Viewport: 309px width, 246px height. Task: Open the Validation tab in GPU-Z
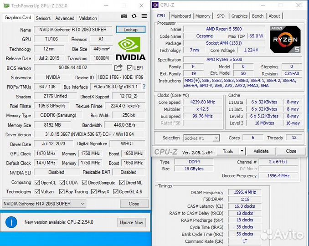click(88, 18)
